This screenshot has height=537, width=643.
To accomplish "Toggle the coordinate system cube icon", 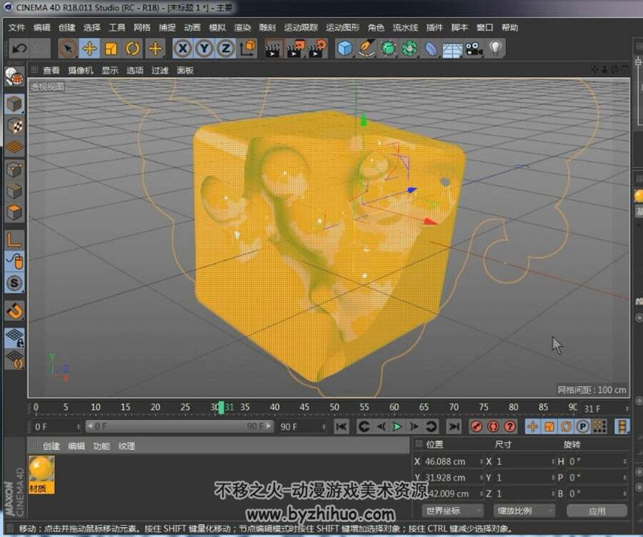I will point(248,49).
